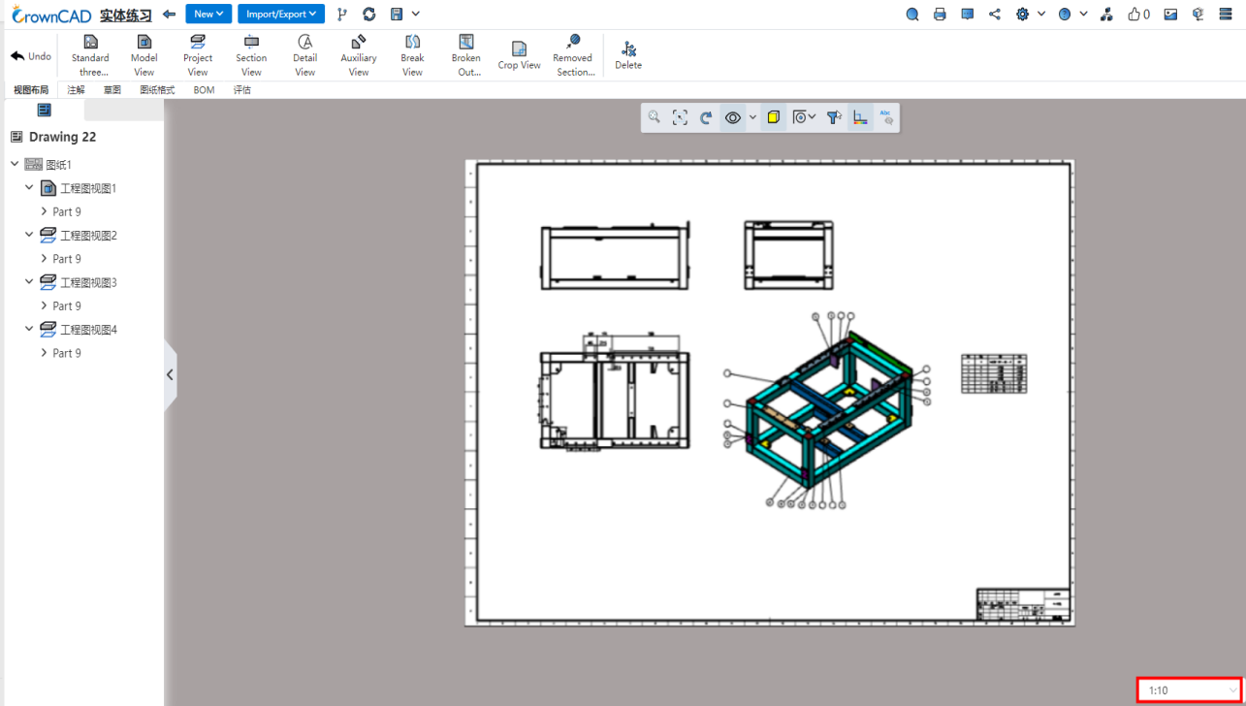Expand the settings gear dropdown arrow
1246x706 pixels.
(1041, 14)
